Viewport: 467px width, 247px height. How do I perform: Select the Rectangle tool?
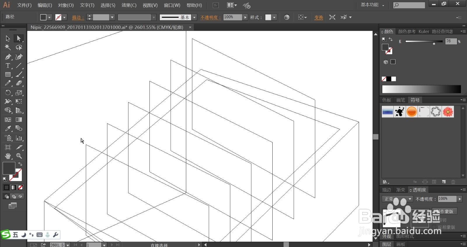point(8,74)
